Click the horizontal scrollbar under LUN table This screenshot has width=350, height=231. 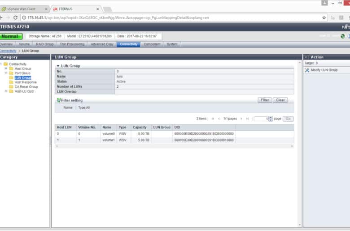175,146
